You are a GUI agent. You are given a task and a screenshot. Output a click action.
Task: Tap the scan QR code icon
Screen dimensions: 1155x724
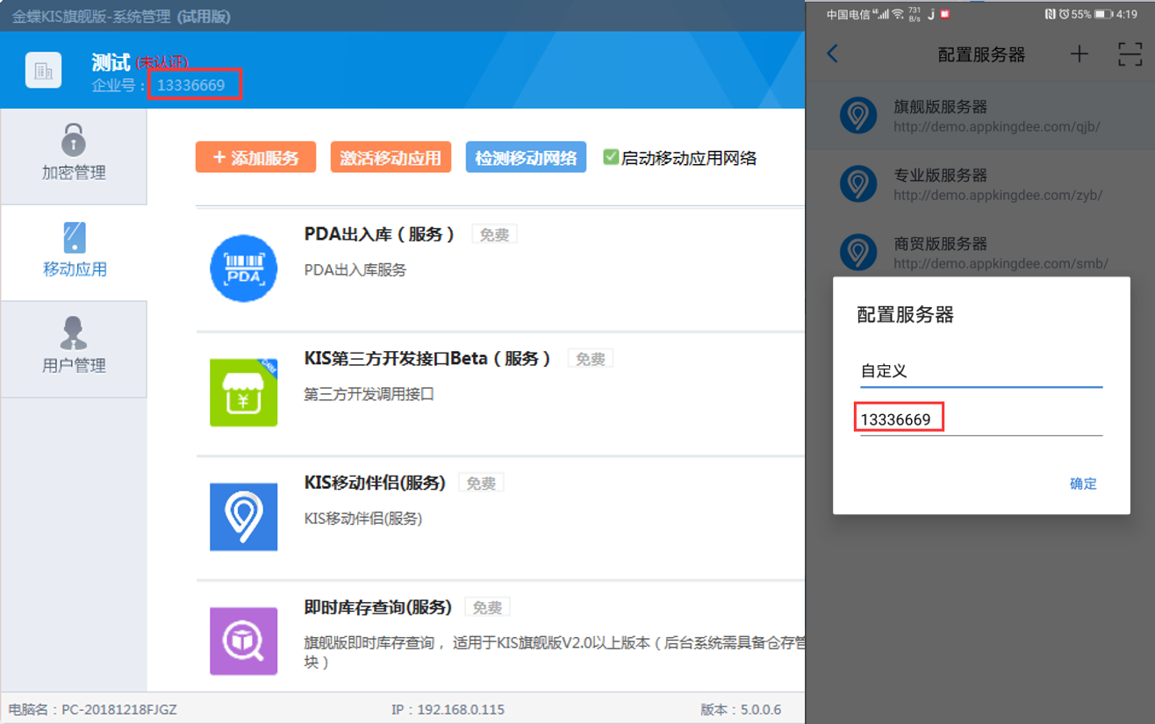[1130, 54]
